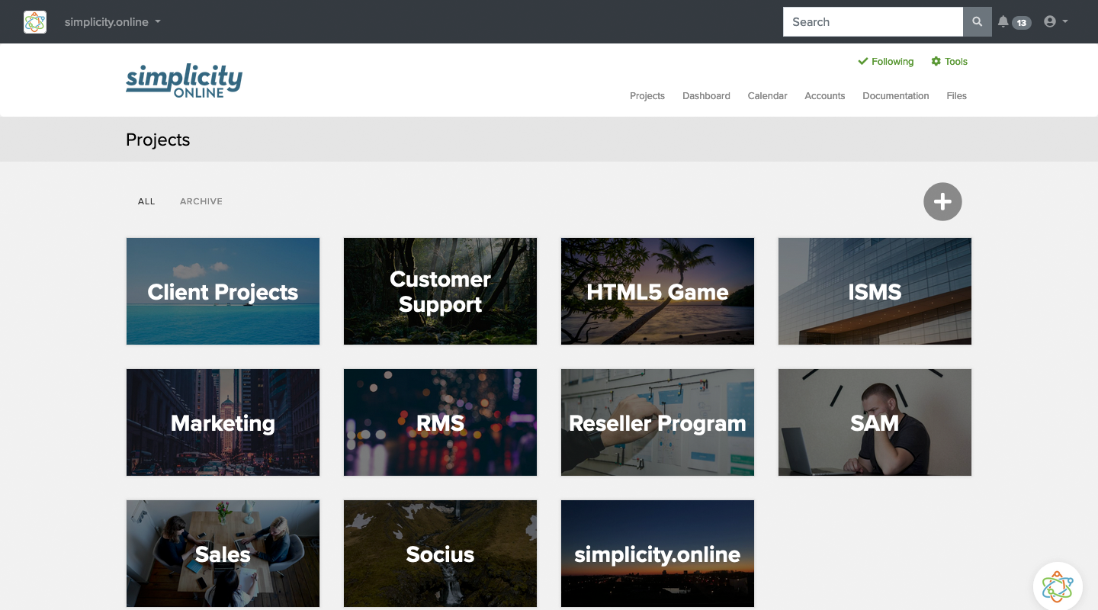Open the Dashboard page
Screen dimensions: 1098x610
point(706,96)
